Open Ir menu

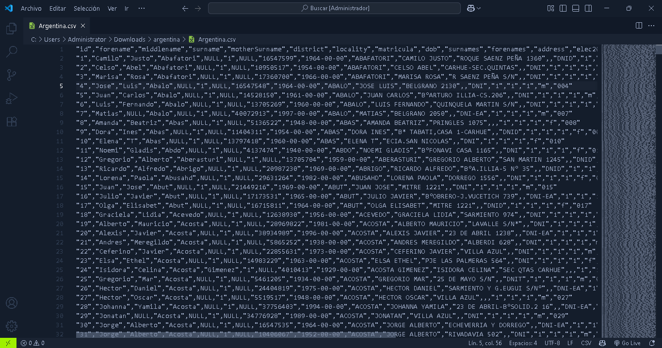pos(127,8)
